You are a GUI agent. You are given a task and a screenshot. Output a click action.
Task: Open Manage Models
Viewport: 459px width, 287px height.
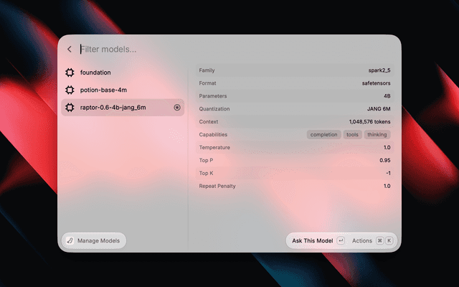pyautogui.click(x=94, y=241)
